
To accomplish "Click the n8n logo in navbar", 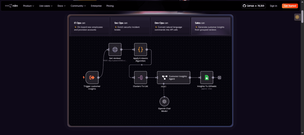I will 12,6.
